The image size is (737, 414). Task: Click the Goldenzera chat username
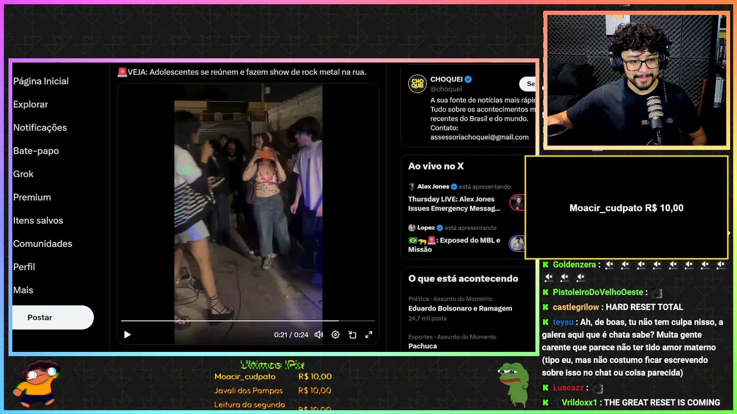click(x=574, y=265)
